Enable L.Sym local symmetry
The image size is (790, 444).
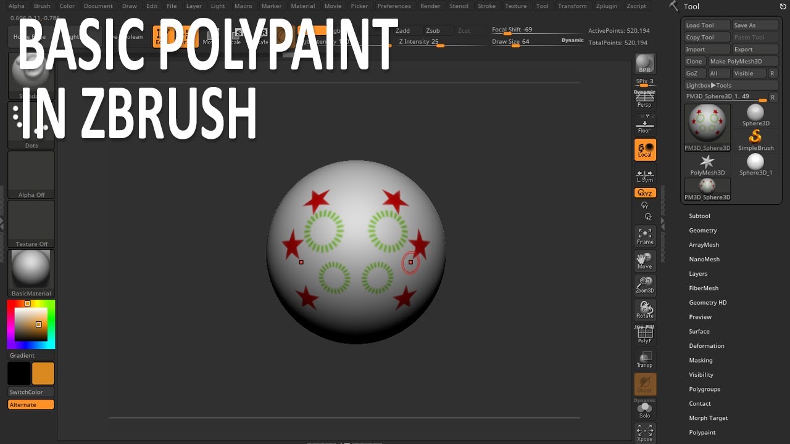[x=645, y=176]
